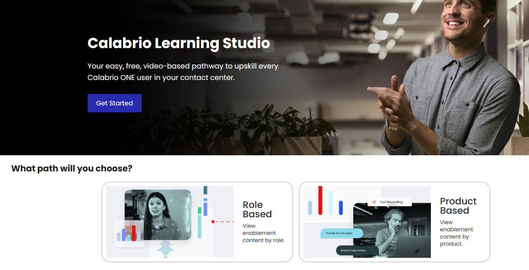Open the Role Based card title
Image resolution: width=529 pixels, height=270 pixels.
257,209
